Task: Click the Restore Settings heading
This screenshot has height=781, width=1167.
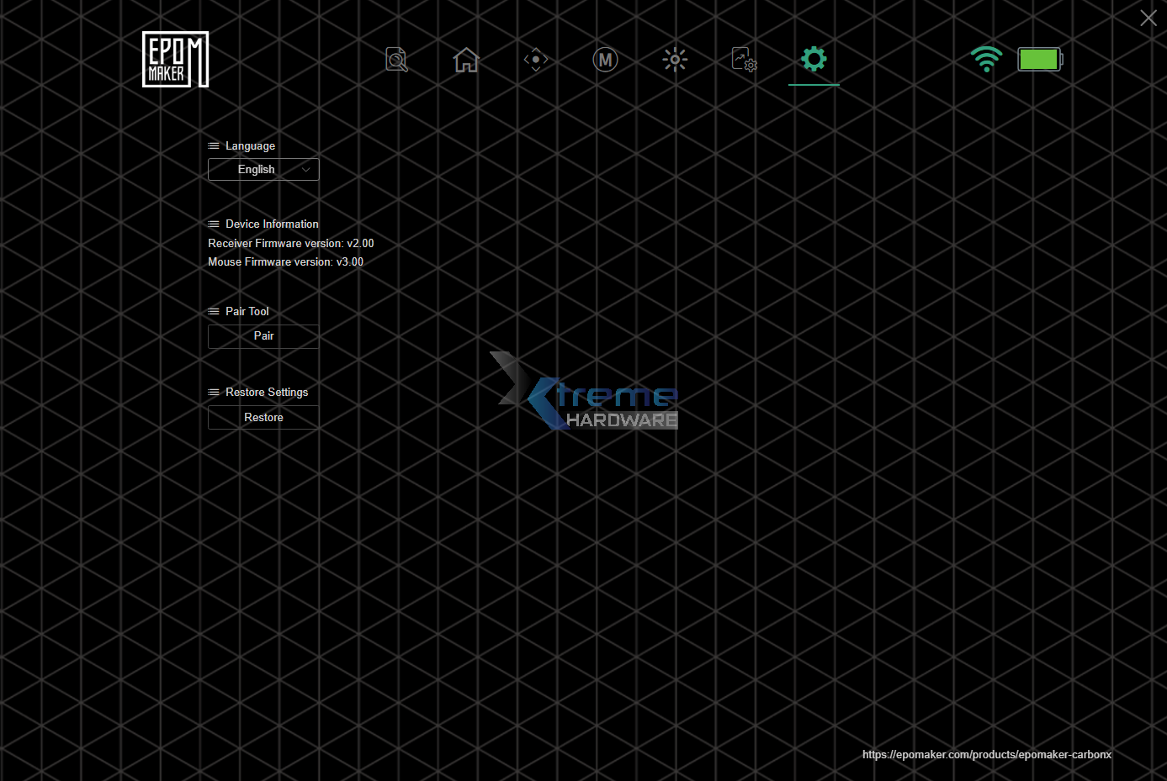Action: (x=266, y=392)
